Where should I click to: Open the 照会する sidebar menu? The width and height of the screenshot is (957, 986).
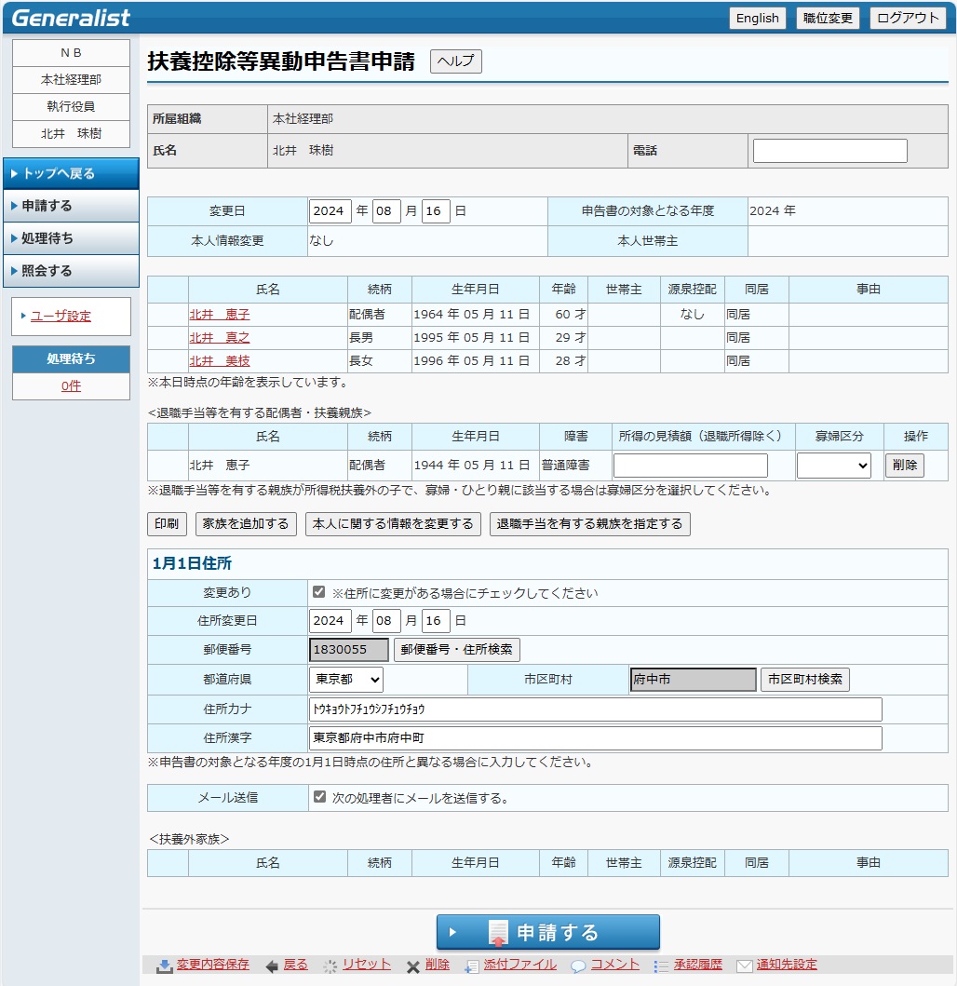point(71,271)
